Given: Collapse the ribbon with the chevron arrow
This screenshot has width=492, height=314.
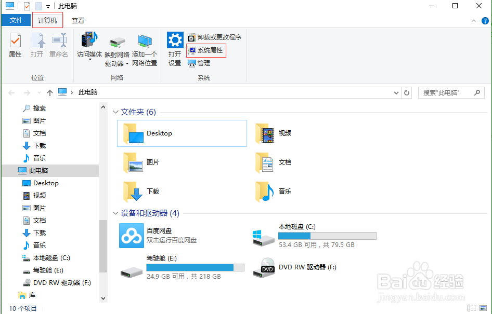Looking at the screenshot, I should click(473, 20).
